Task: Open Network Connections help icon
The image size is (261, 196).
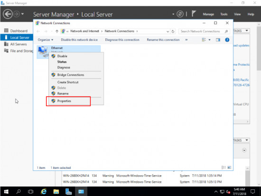Action: (x=227, y=39)
